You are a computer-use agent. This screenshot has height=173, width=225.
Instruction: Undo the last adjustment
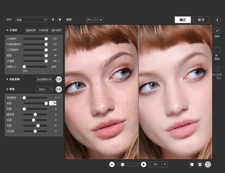[89, 20]
